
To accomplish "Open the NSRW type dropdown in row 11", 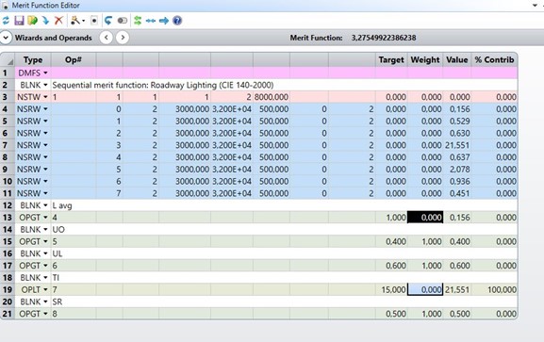I will pos(45,193).
